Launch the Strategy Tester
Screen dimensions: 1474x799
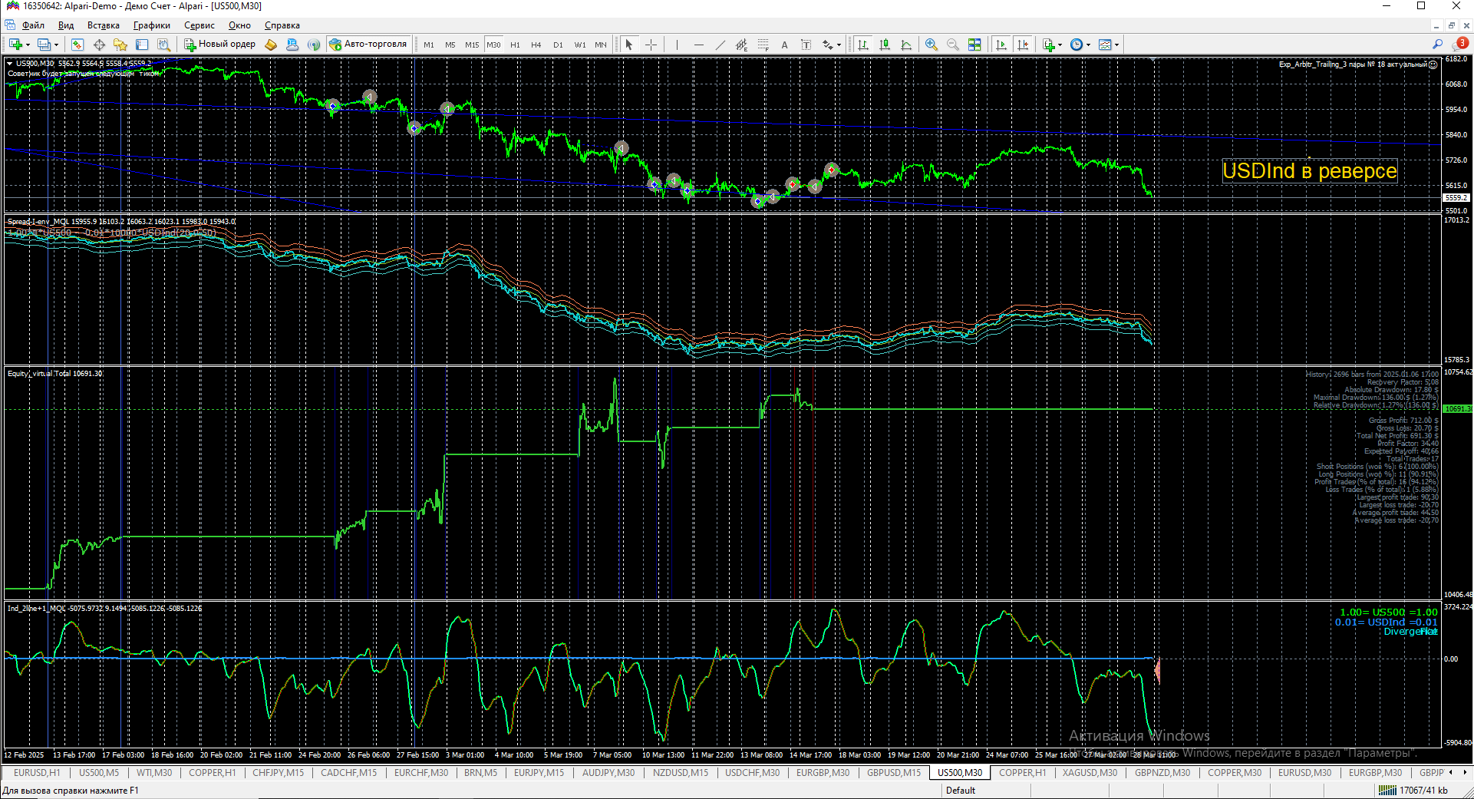163,45
